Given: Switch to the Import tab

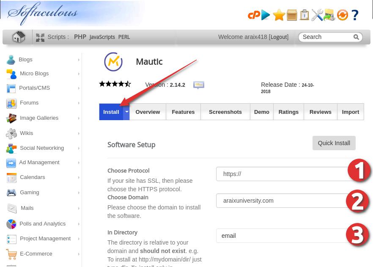Looking at the screenshot, I should pos(351,112).
